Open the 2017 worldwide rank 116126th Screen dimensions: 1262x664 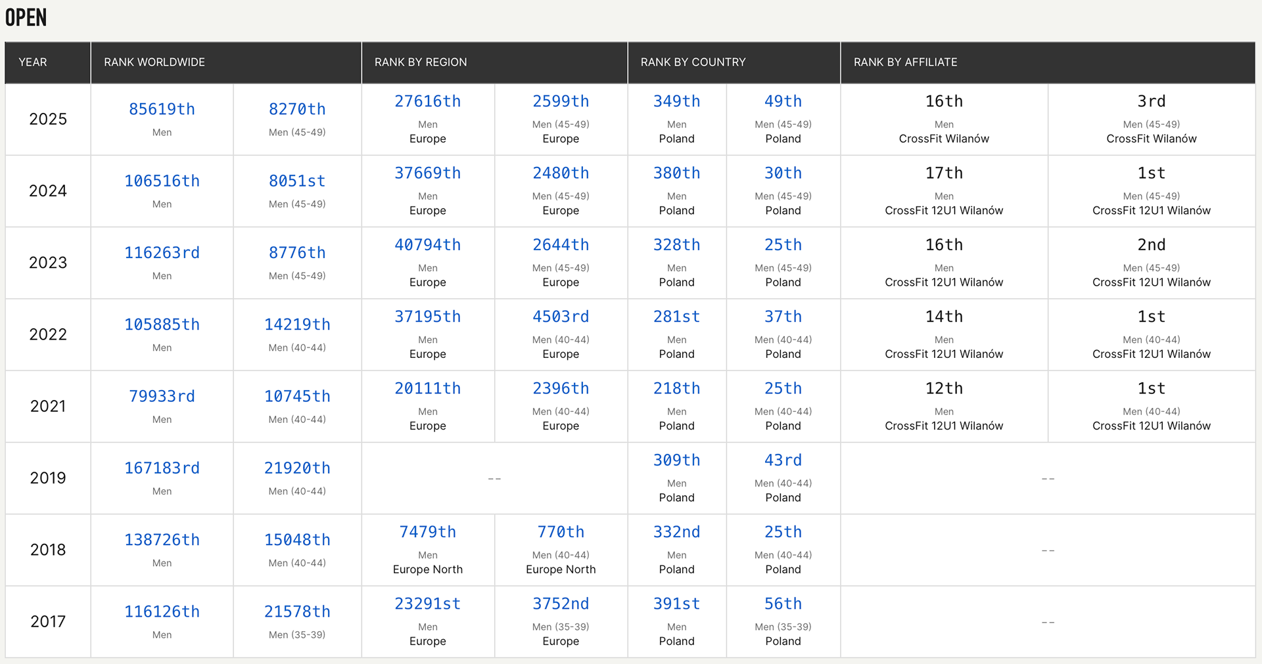click(x=162, y=611)
